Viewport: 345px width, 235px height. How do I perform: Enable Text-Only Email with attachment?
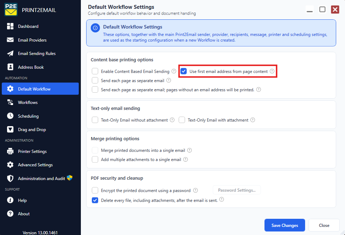(x=182, y=120)
